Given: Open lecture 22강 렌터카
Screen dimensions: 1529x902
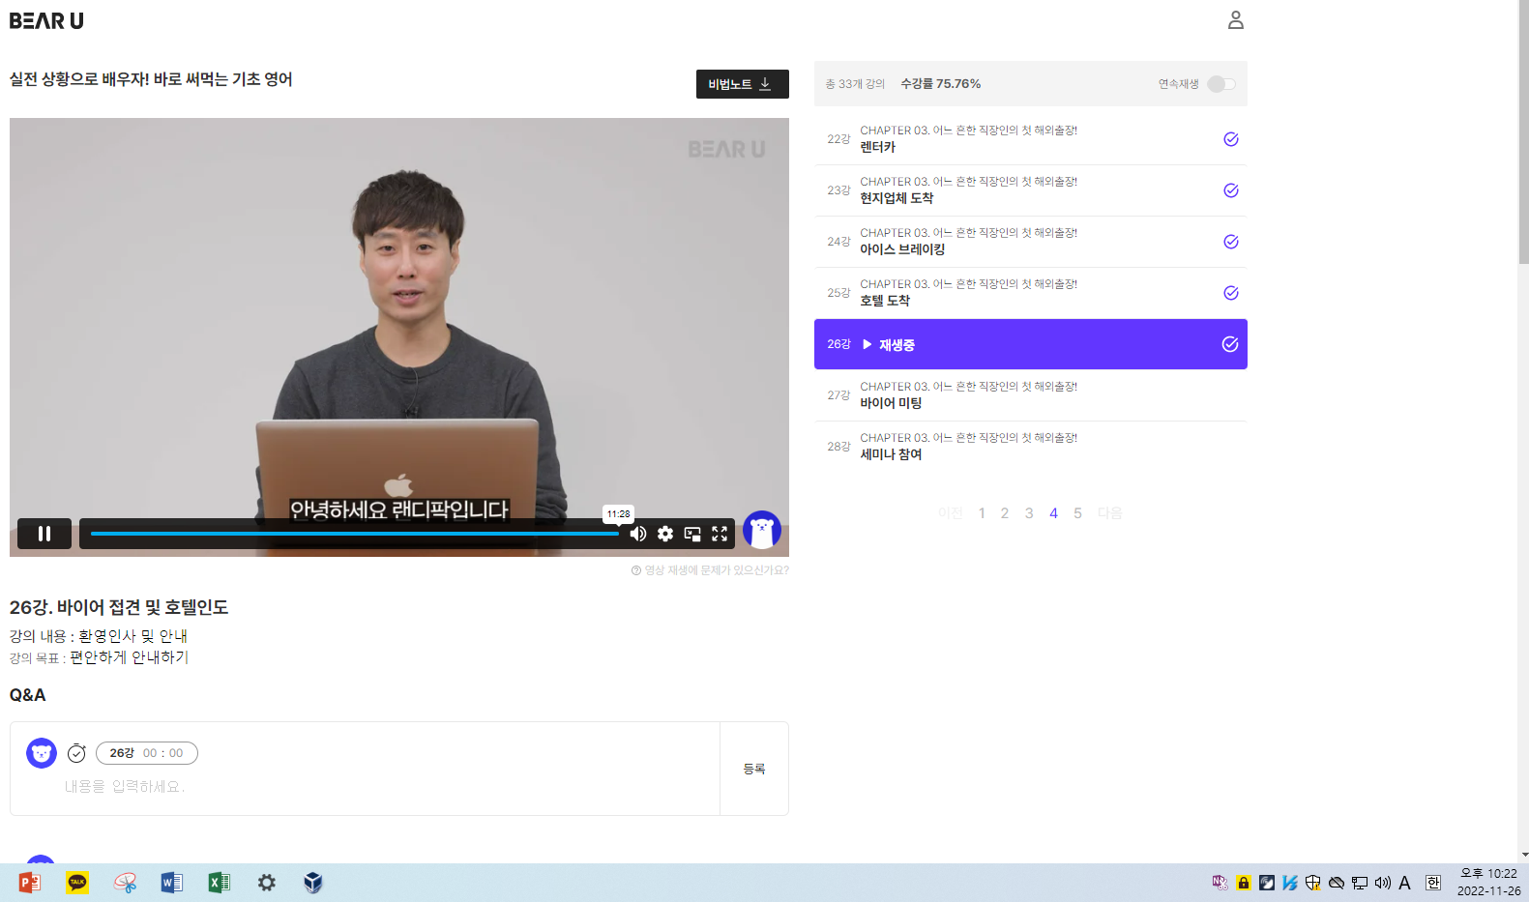Looking at the screenshot, I should [x=1030, y=139].
